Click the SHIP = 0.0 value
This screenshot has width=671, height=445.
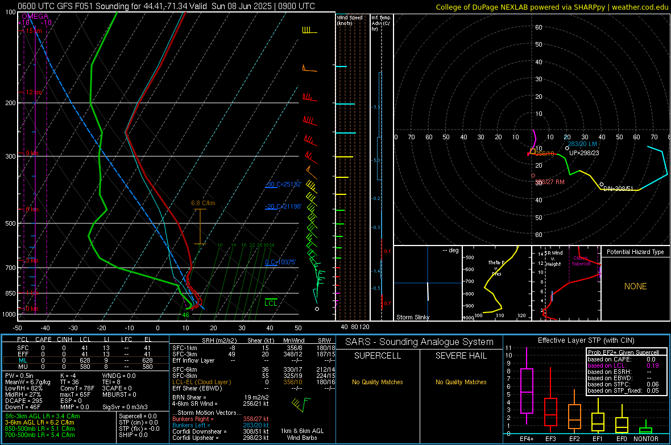tap(133, 435)
